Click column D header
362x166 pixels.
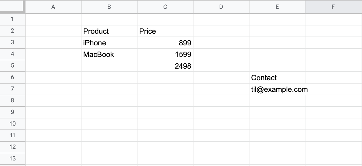click(x=221, y=7)
